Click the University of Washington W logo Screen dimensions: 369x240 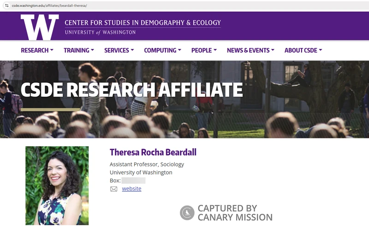[40, 27]
